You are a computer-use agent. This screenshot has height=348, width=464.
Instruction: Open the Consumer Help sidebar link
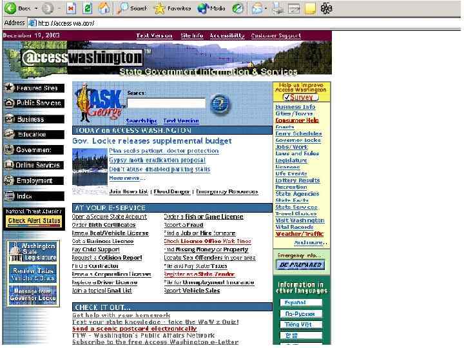pos(297,120)
